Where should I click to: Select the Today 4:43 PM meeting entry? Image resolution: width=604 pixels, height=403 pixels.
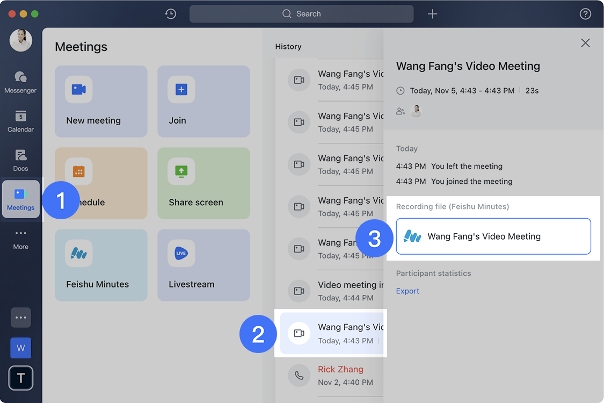click(331, 333)
